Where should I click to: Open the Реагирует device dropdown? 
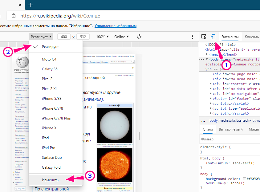pos(42,37)
